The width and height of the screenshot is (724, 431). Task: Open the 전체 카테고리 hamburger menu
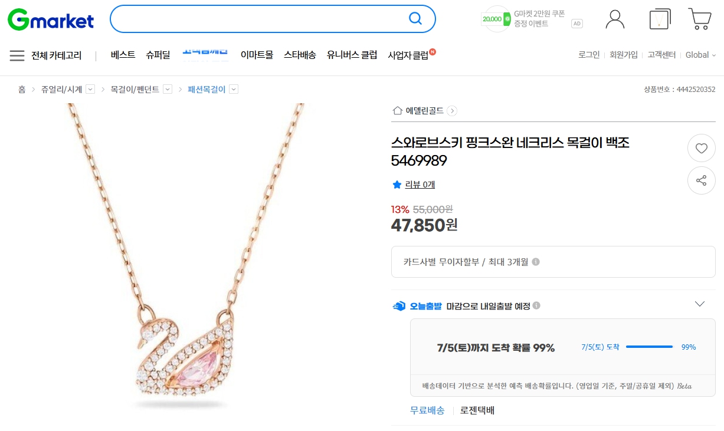pyautogui.click(x=17, y=55)
